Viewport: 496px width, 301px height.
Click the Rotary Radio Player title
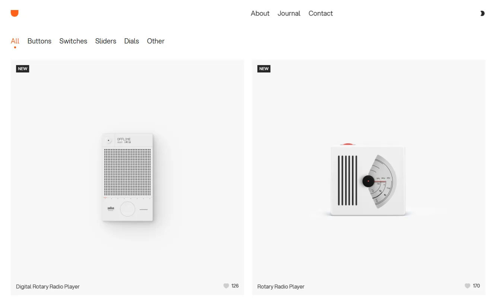[281, 287]
